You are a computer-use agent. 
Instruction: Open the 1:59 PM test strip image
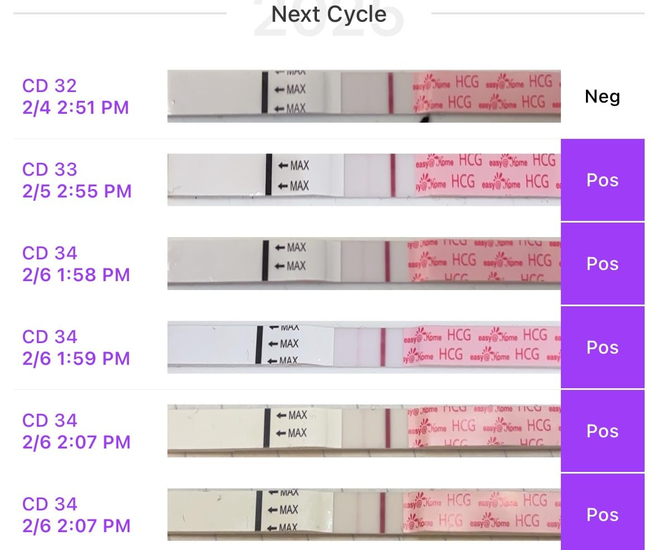[364, 347]
